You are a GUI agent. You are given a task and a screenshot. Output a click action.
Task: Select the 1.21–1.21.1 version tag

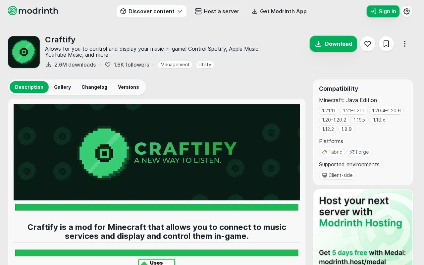click(x=353, y=111)
